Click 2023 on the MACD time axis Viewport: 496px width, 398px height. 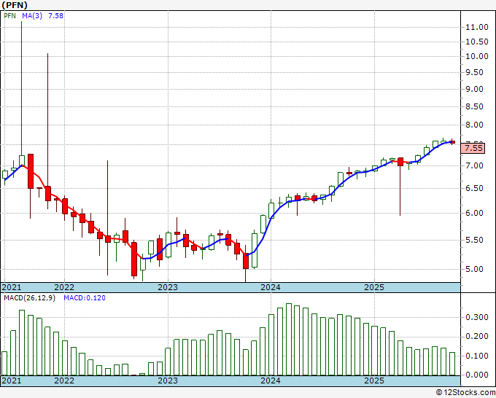tap(168, 381)
